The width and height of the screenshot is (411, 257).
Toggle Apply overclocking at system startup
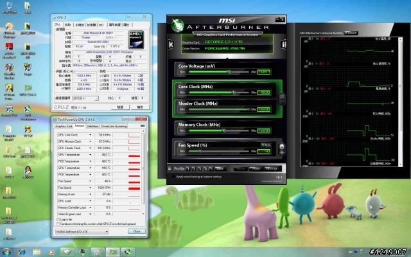[173, 177]
